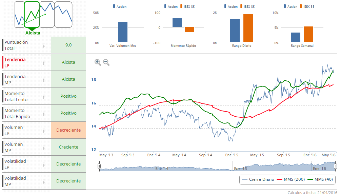Open info icon for Momento Total Lento

[x=44, y=96]
